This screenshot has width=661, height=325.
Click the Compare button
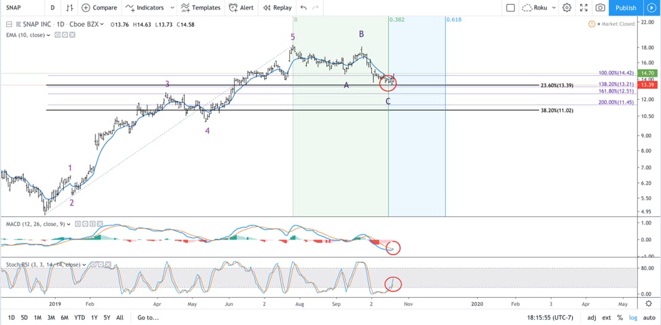coord(99,7)
